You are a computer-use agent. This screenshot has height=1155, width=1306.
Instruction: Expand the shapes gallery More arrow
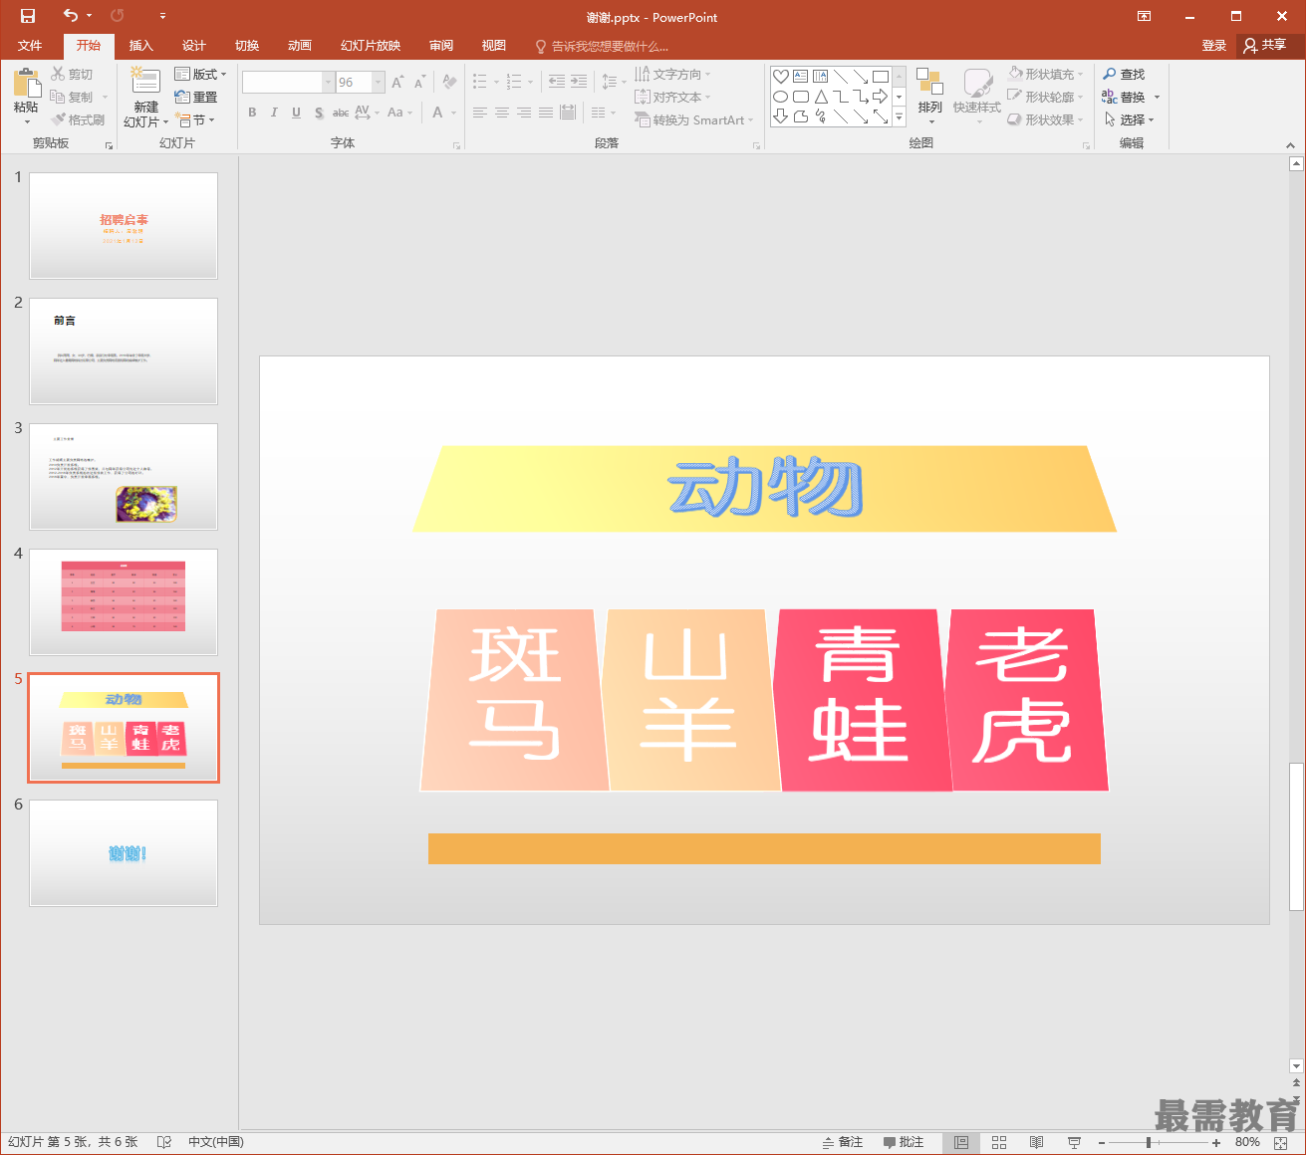click(899, 116)
